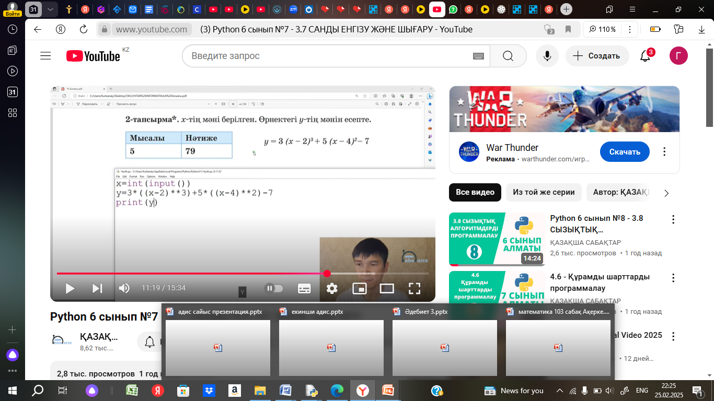Image resolution: width=714 pixels, height=401 pixels.
Task: Click the channel notification bell button
Action: pos(149,342)
